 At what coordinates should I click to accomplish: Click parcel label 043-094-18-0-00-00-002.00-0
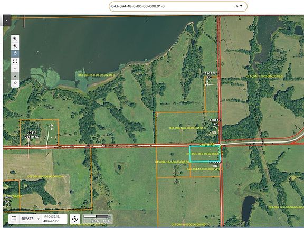coord(97,75)
